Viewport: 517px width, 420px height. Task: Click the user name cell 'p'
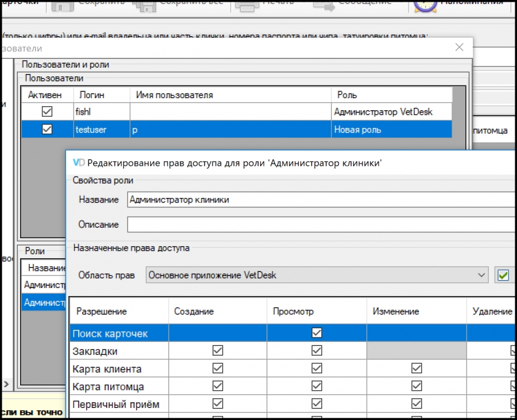(231, 129)
